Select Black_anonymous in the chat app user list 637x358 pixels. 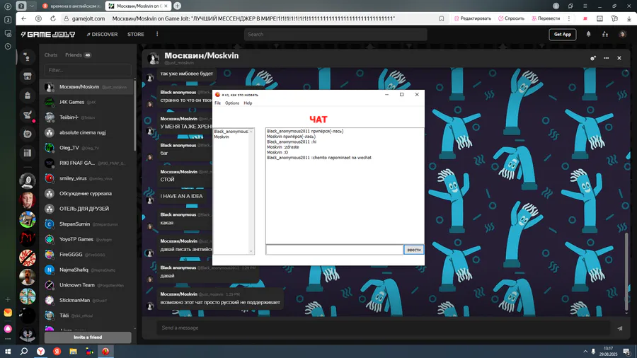[231, 132]
